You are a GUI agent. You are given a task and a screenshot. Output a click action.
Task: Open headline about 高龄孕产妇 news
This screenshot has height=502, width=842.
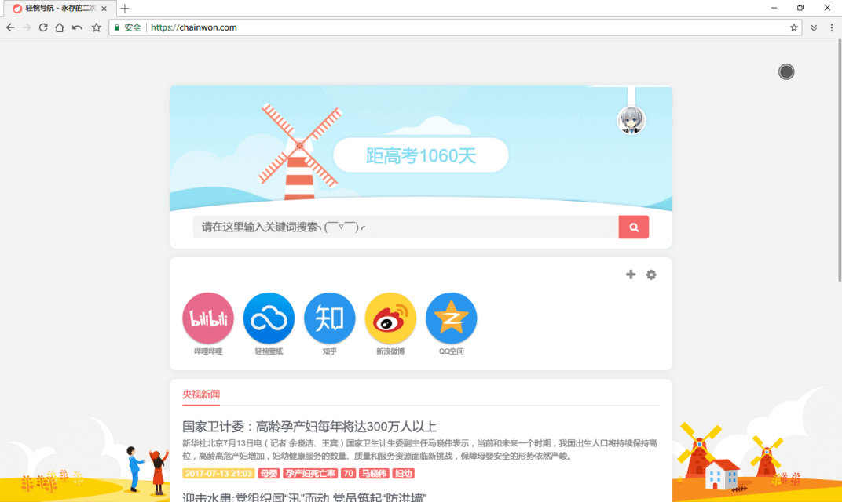(309, 427)
